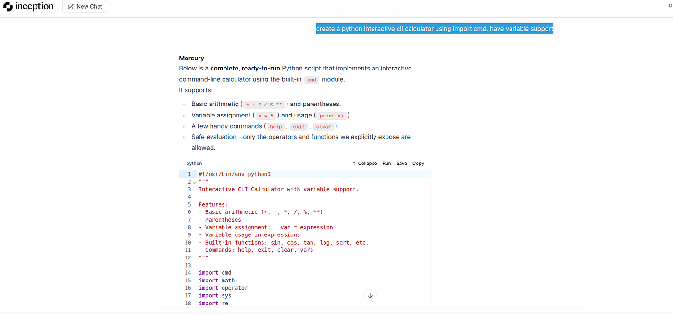Save the python code block
This screenshot has width=673, height=316.
[401, 164]
